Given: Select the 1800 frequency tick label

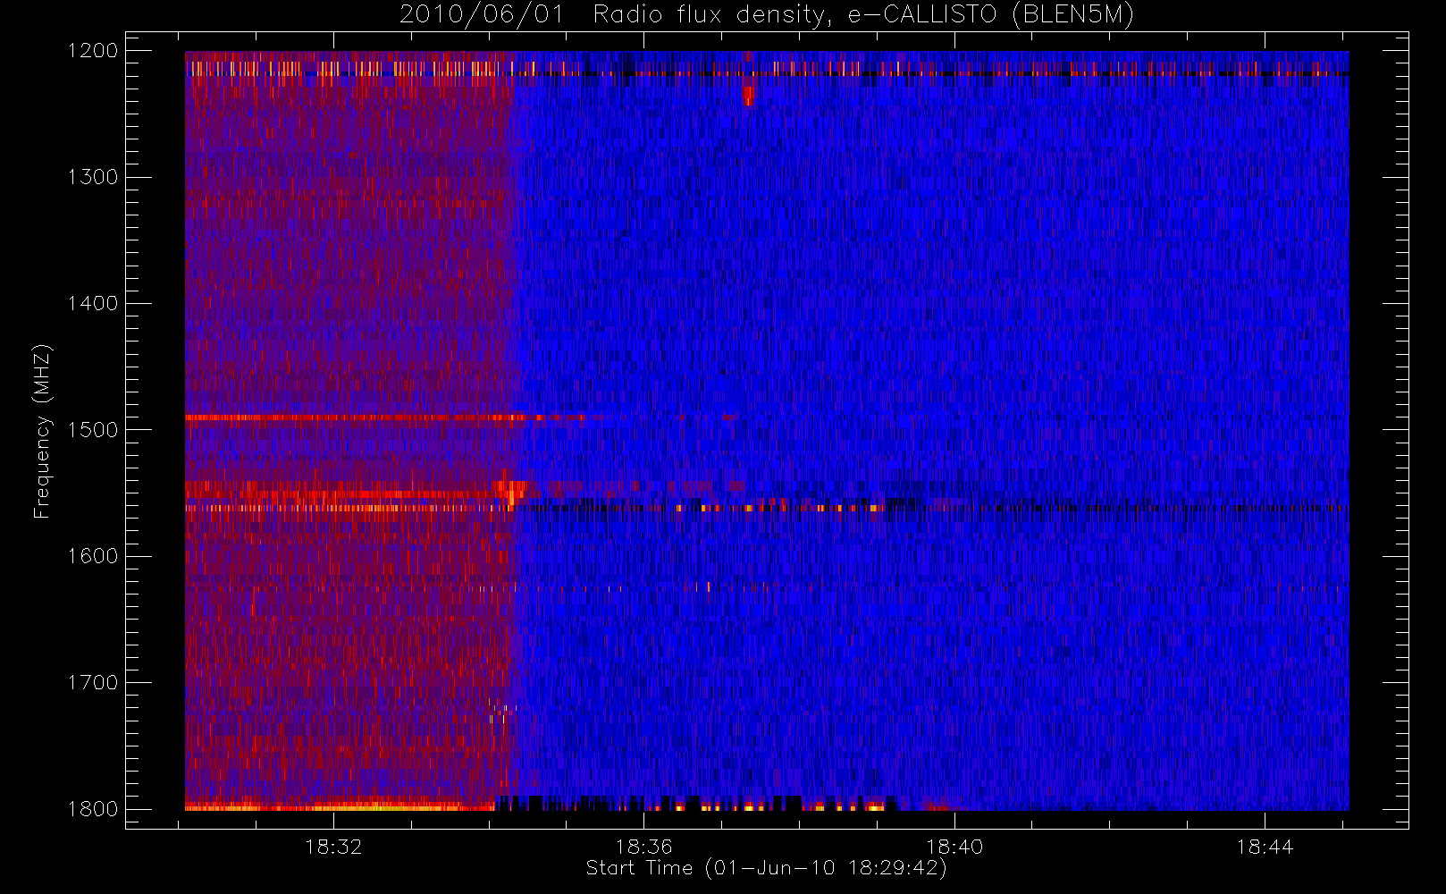Looking at the screenshot, I should pos(93,809).
